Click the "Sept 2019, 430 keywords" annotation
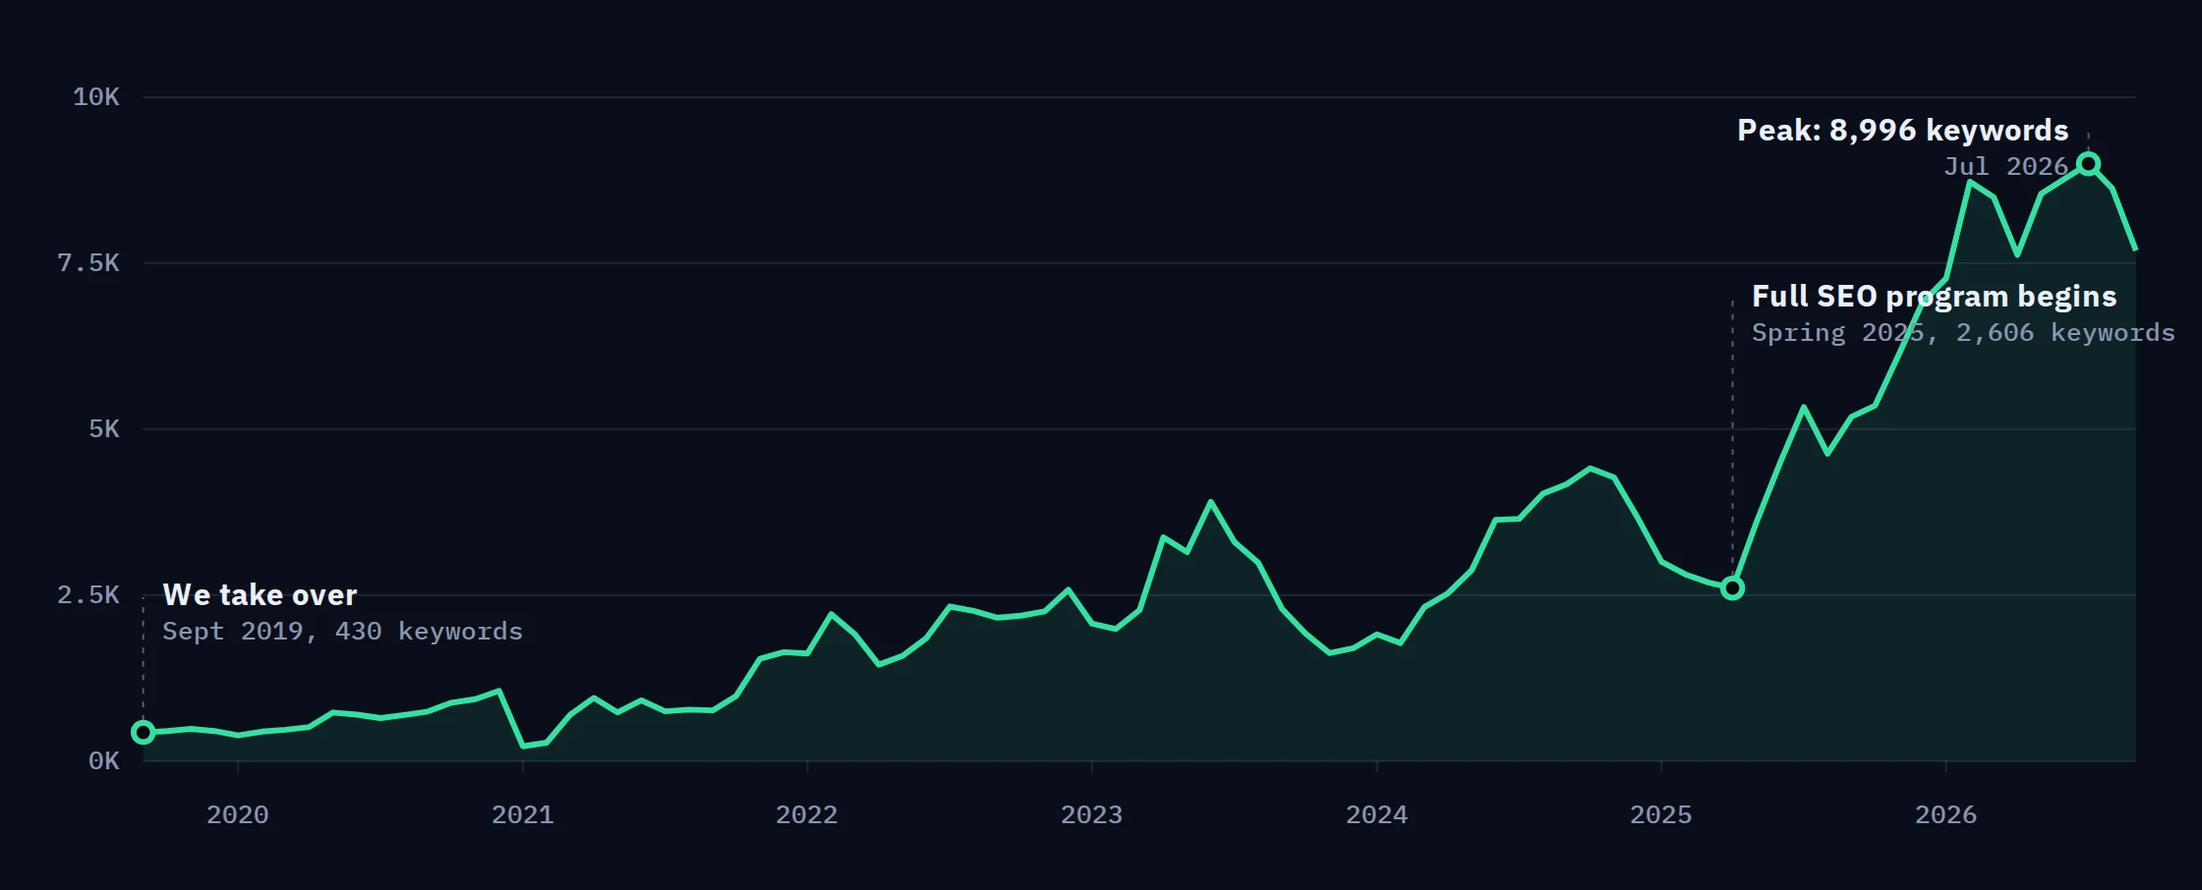Screen dimensions: 2202x890 coord(342,632)
